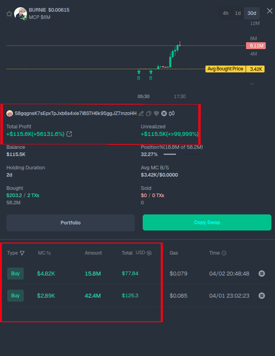The image size is (275, 356).
Task: Click amount 42.4M
Action: (x=93, y=296)
